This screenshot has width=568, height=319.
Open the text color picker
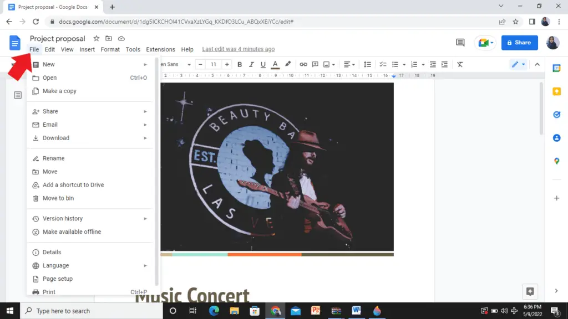(275, 64)
